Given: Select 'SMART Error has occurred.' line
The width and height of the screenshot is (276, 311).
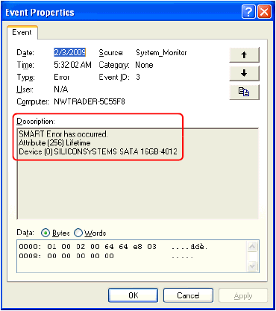Looking at the screenshot, I should pyautogui.click(x=63, y=134).
